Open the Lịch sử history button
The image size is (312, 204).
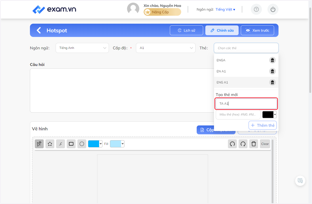tap(186, 30)
